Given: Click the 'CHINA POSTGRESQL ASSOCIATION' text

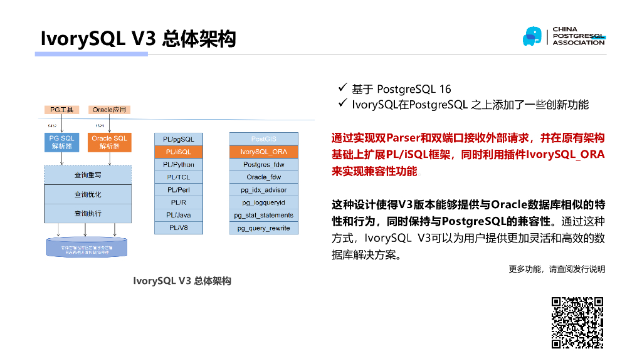Looking at the screenshot, I should [x=579, y=36].
